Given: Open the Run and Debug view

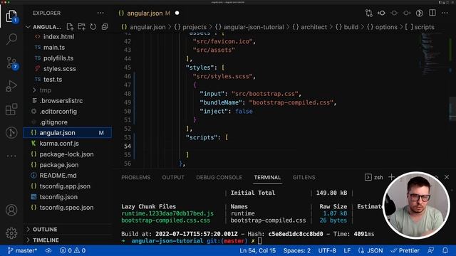Looking at the screenshot, I should pos(11,86).
